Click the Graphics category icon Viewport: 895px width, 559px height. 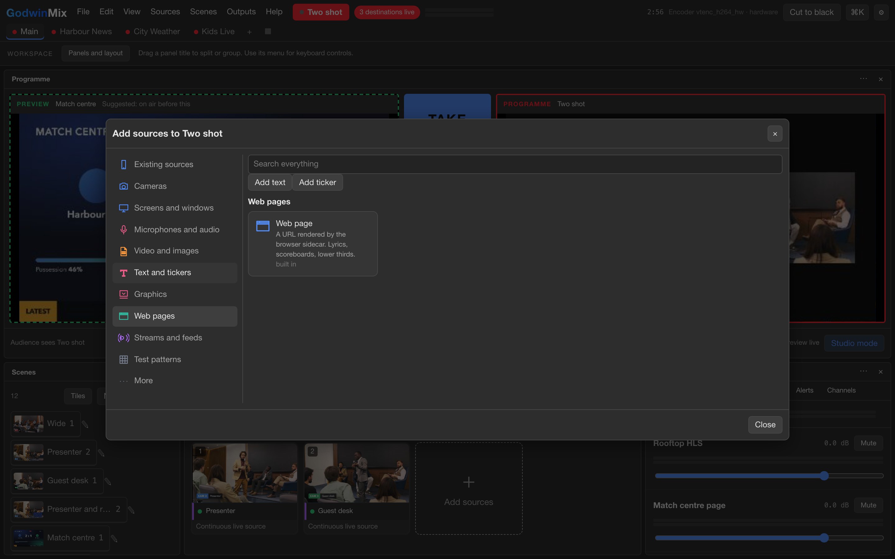123,294
